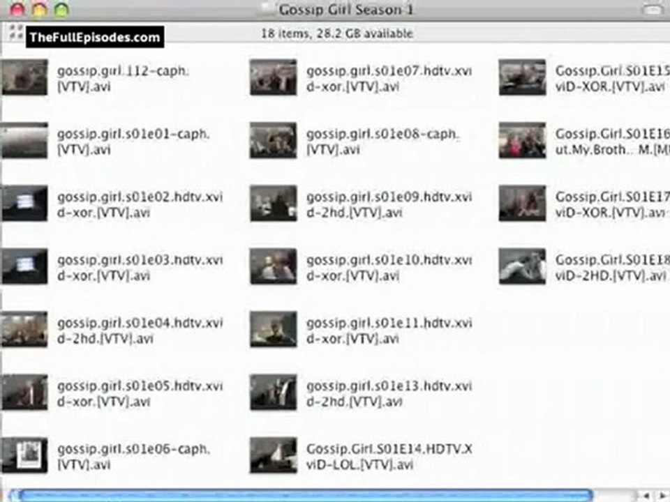Viewport: 670px width, 502px height.
Task: Select the gossip.girl.112-caph video thumbnail
Action: 24,77
